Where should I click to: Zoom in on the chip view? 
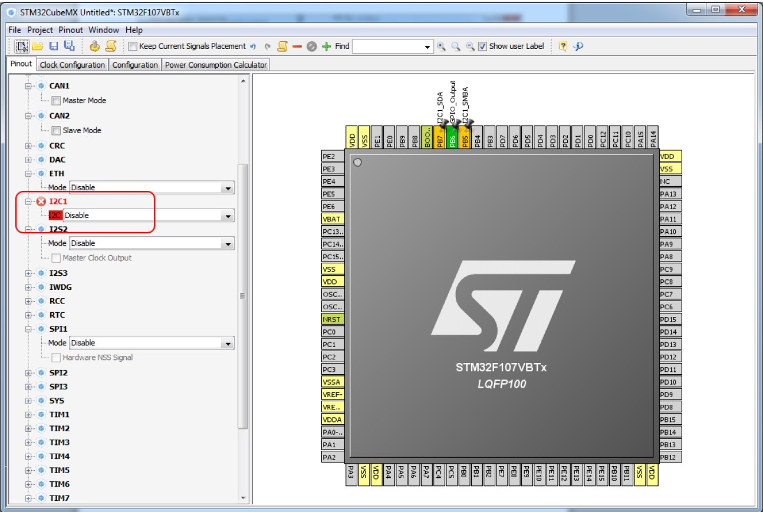(442, 47)
